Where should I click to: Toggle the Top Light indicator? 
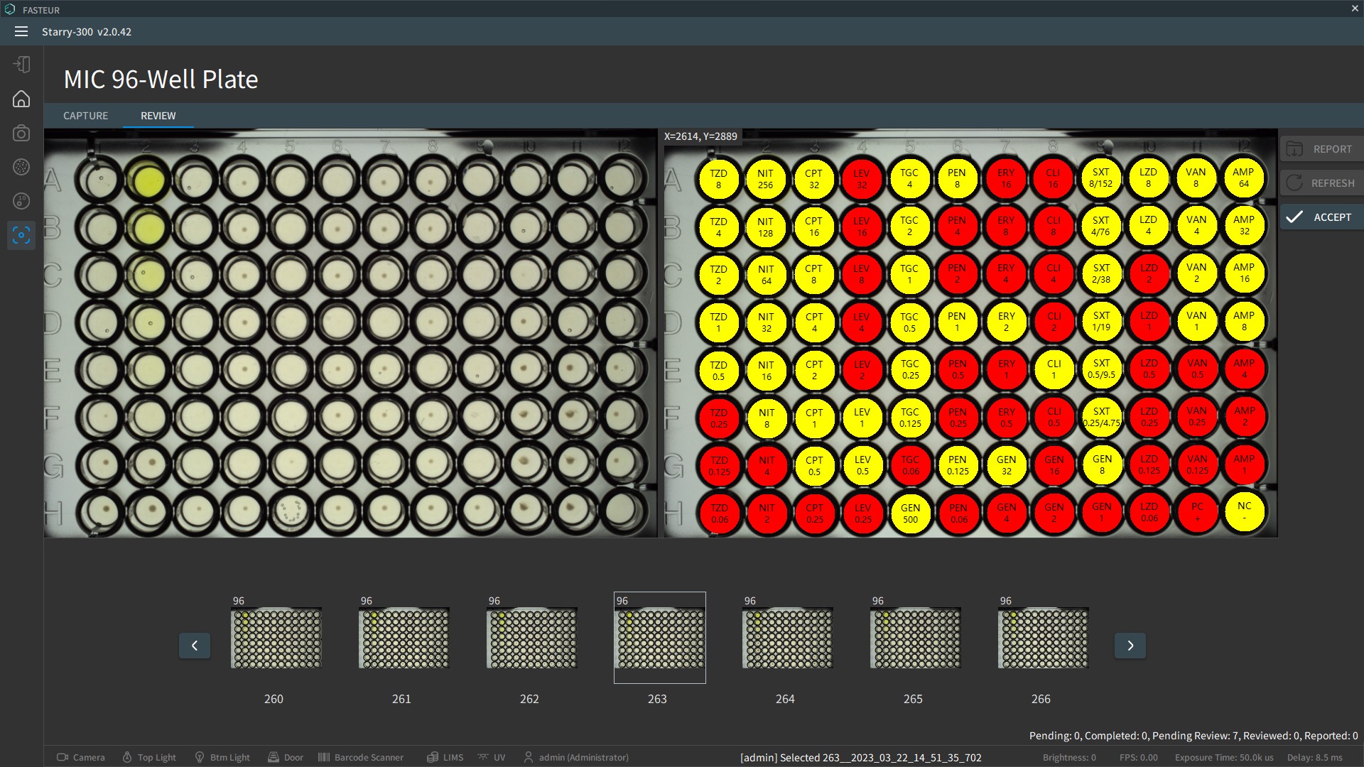coord(148,757)
